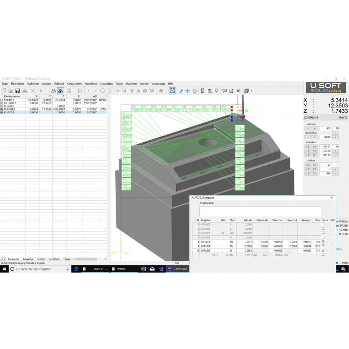Viewport: 349px width, 349px height.
Task: Uncheck Druck checkbox for KURVE1 row 10
Action: click(x=323, y=250)
